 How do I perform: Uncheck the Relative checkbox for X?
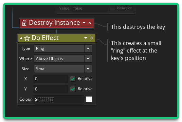73,79
